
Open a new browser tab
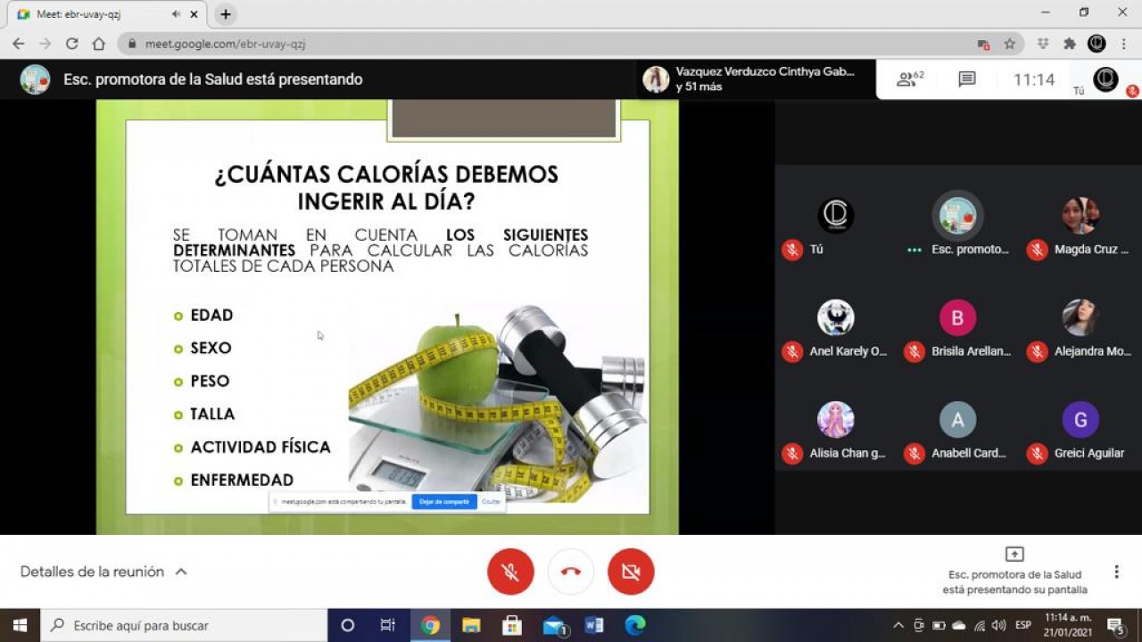click(226, 14)
